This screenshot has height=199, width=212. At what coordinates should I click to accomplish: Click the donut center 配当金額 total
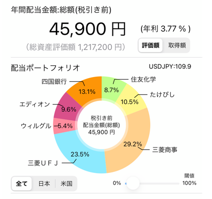tap(102, 125)
